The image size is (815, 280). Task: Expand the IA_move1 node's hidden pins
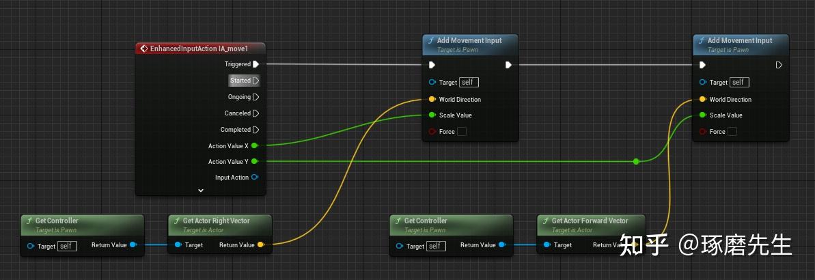point(201,191)
